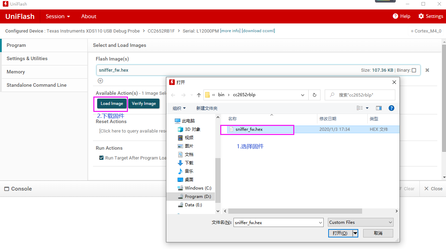Open the 组织 dropdown menu
446x249 pixels.
click(x=179, y=108)
